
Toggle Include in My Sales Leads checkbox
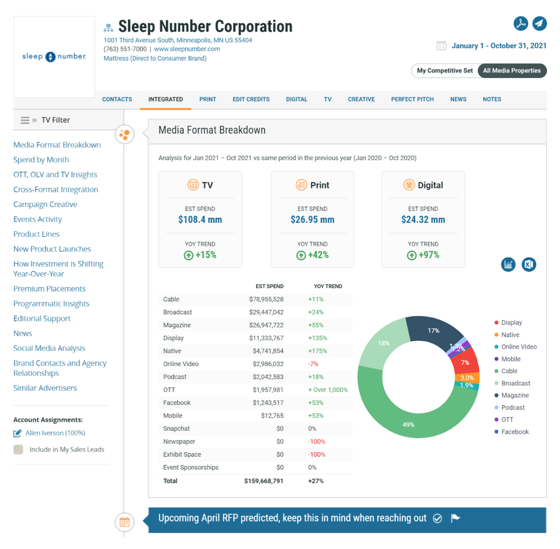point(18,450)
